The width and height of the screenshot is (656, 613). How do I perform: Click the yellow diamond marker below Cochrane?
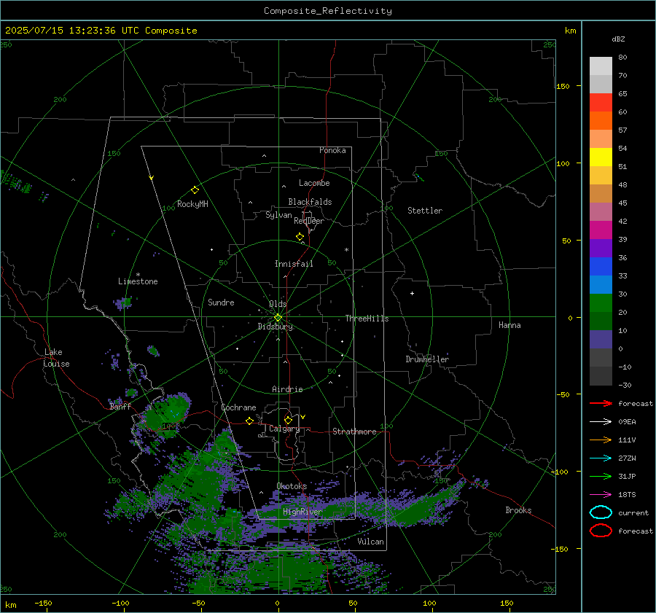point(249,421)
